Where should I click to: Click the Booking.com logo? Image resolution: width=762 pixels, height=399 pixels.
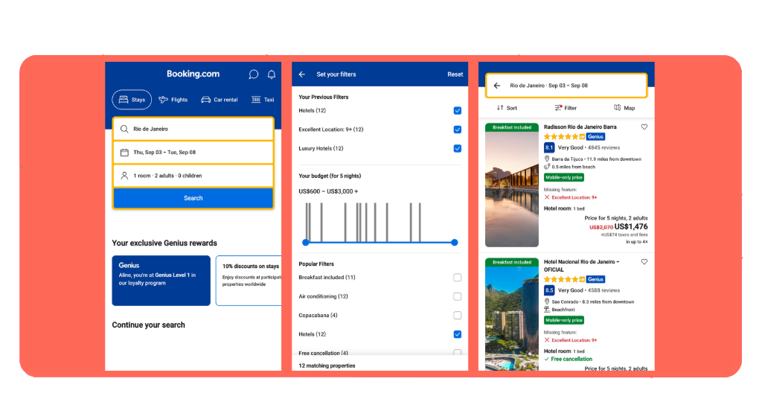tap(193, 74)
